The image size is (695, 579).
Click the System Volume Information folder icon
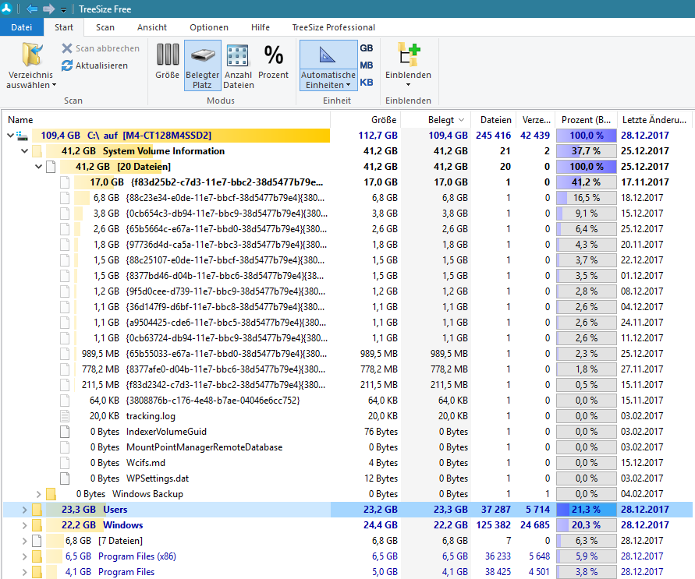37,151
